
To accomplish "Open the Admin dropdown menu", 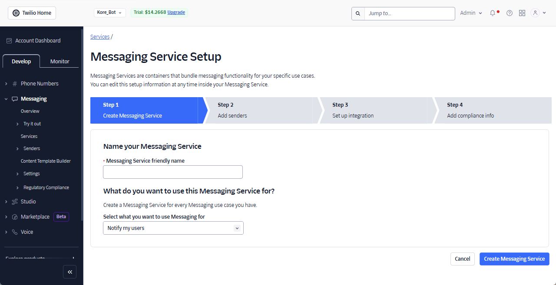I will coord(471,13).
